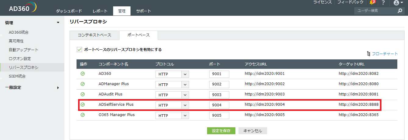Click target URL http://idm2020:8081
408x140 pixels.
pos(359,94)
